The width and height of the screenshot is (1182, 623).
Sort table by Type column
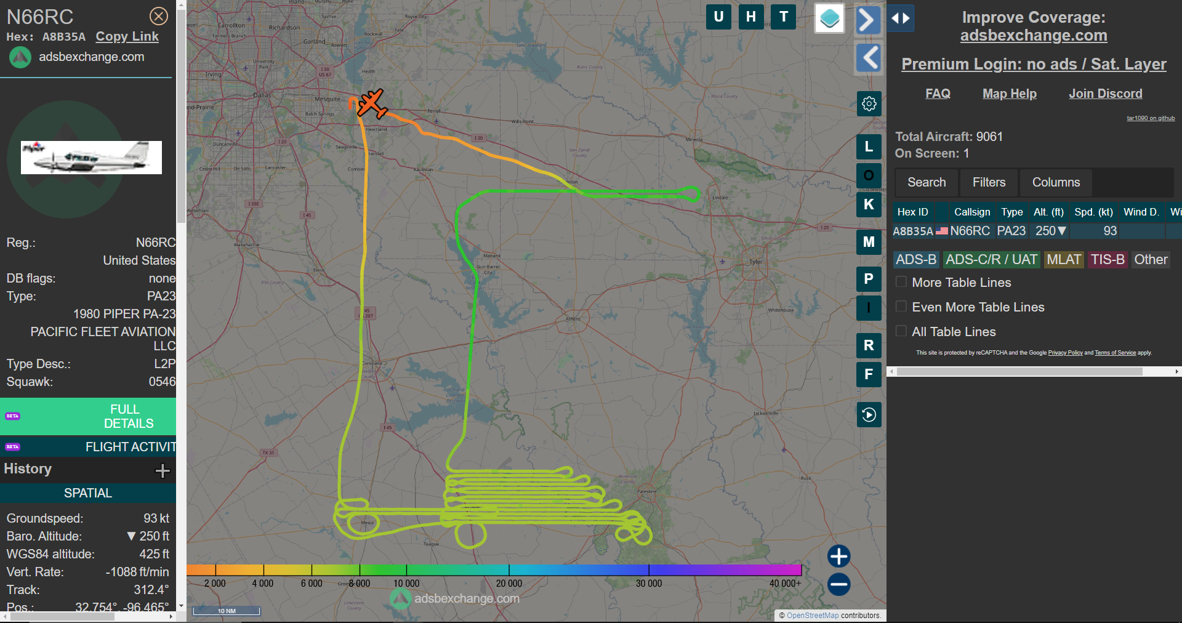click(1011, 212)
